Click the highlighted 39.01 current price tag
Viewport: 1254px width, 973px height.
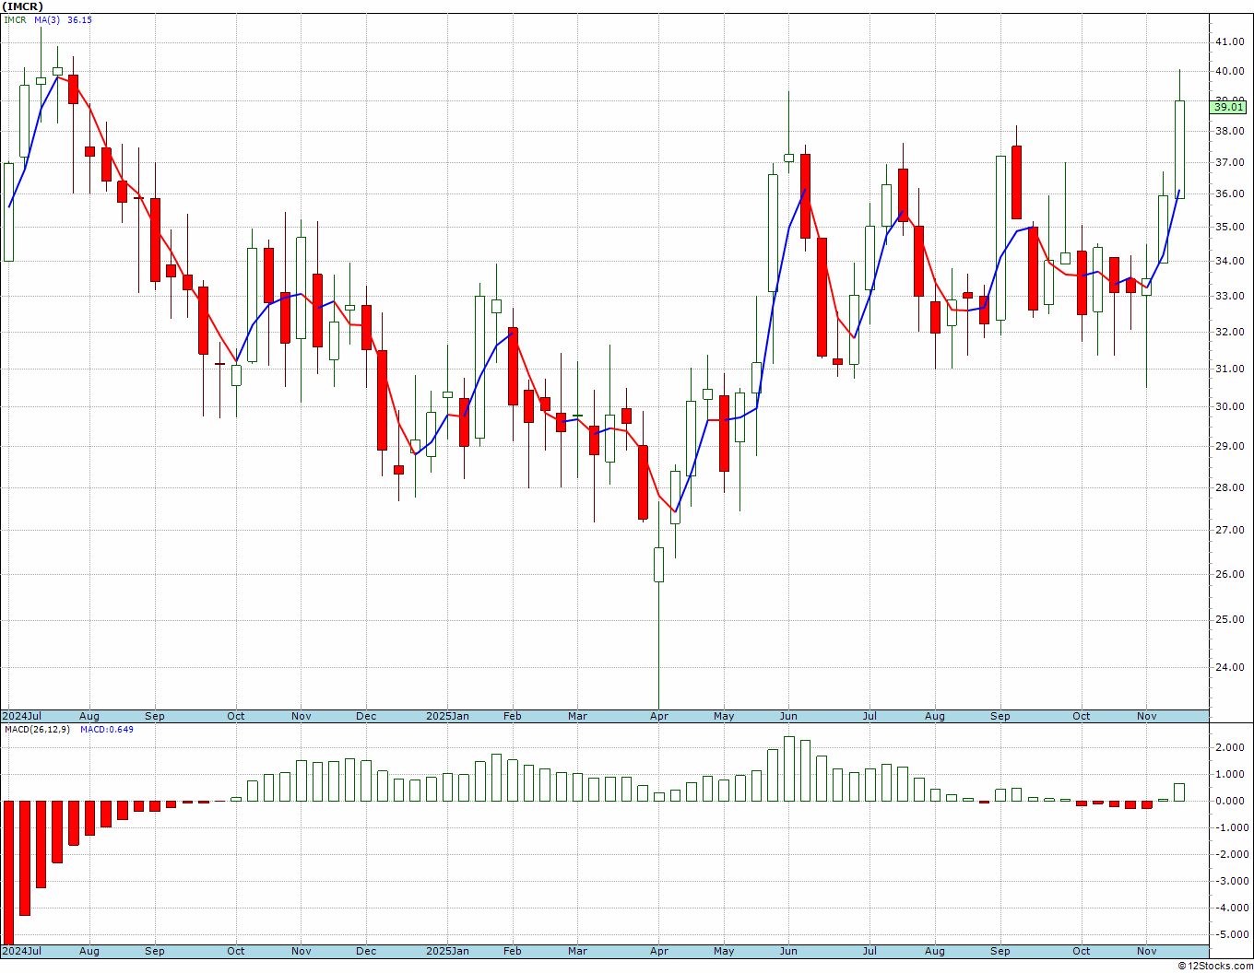[1228, 107]
